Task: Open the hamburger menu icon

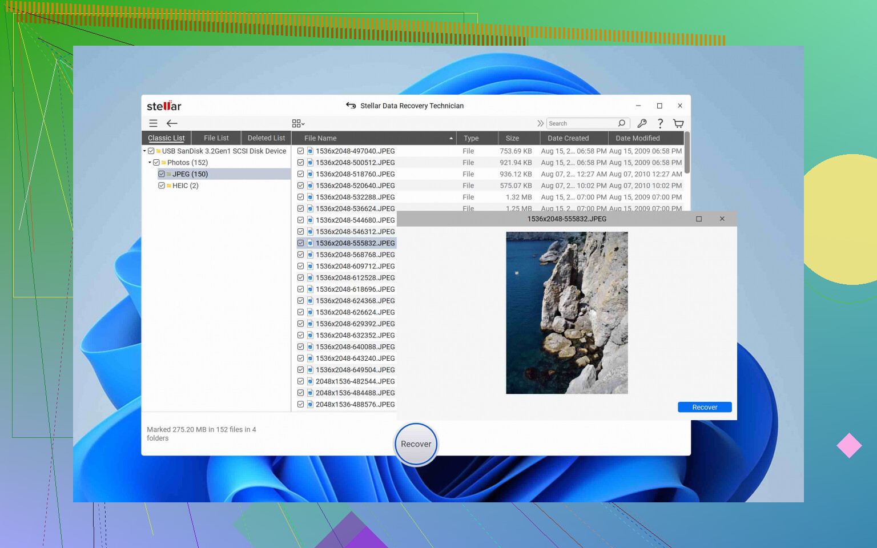Action: point(153,123)
